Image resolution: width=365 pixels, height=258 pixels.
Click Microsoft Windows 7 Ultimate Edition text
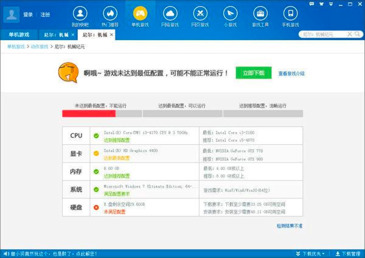click(x=151, y=186)
